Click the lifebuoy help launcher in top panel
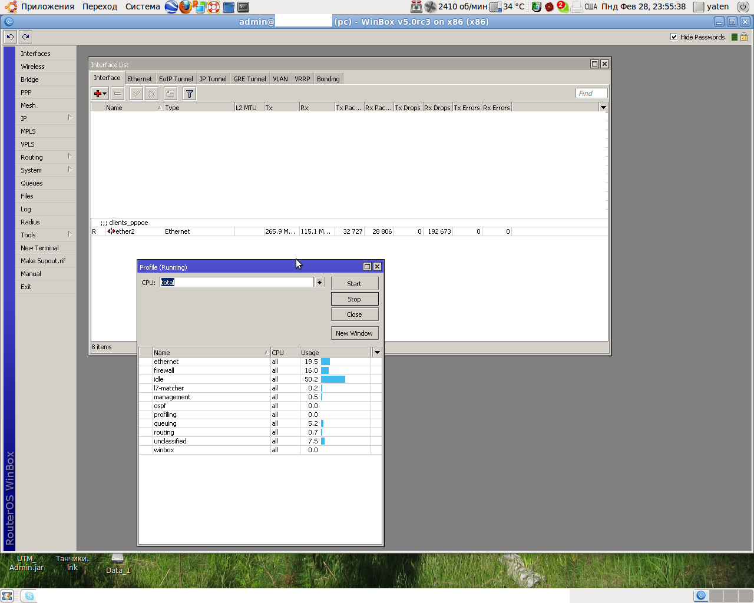Screen dimensions: 754x603 click(x=214, y=7)
